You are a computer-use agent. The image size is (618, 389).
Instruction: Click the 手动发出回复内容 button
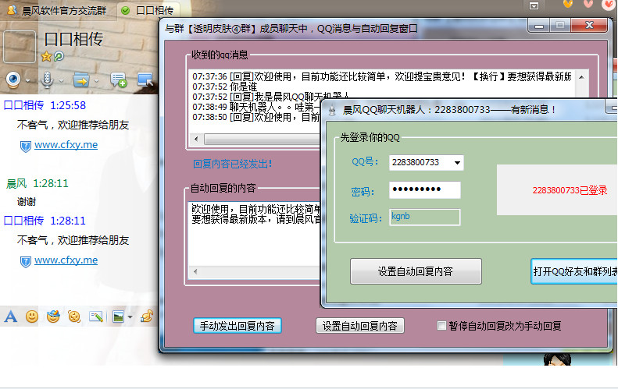pyautogui.click(x=238, y=326)
